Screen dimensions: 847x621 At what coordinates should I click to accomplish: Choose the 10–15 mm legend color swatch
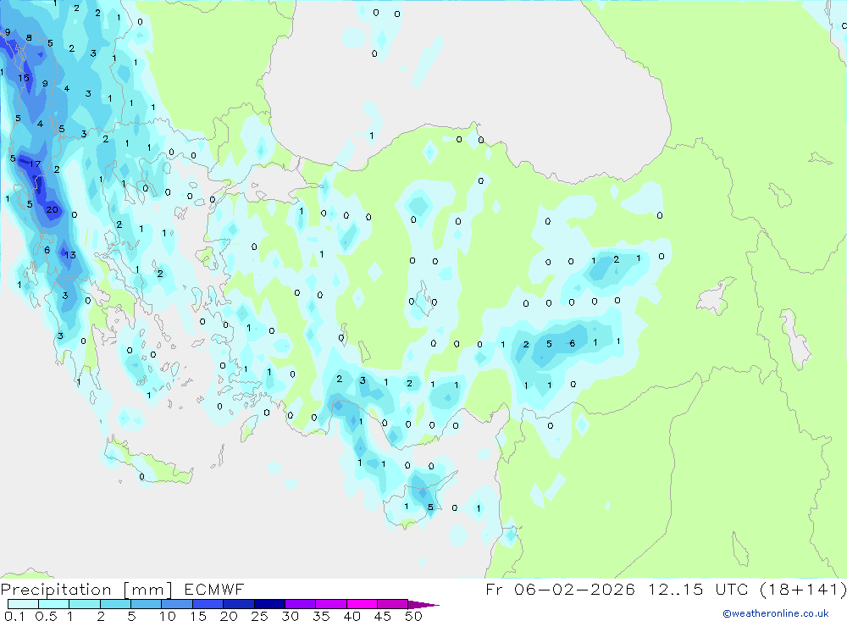(177, 604)
